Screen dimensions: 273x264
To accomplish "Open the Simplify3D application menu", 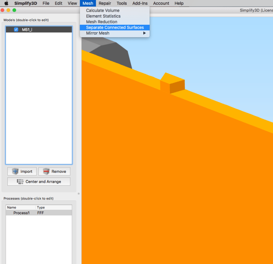I will pyautogui.click(x=25, y=3).
